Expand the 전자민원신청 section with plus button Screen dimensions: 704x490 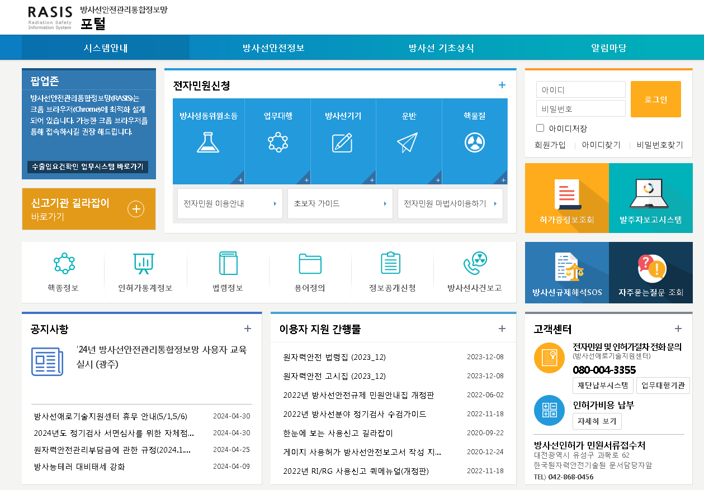(x=502, y=84)
